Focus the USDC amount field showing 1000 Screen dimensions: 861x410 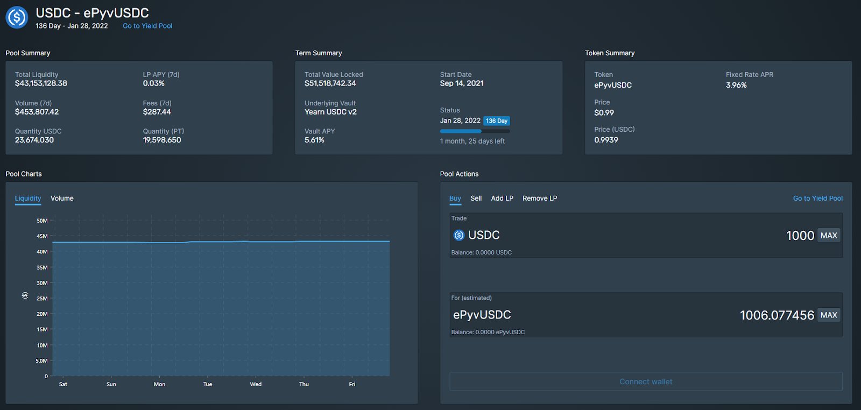pos(800,236)
